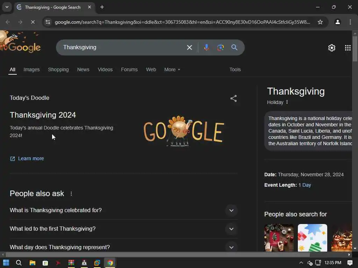Open Search by image lens icon
358x268 pixels.
(x=220, y=47)
